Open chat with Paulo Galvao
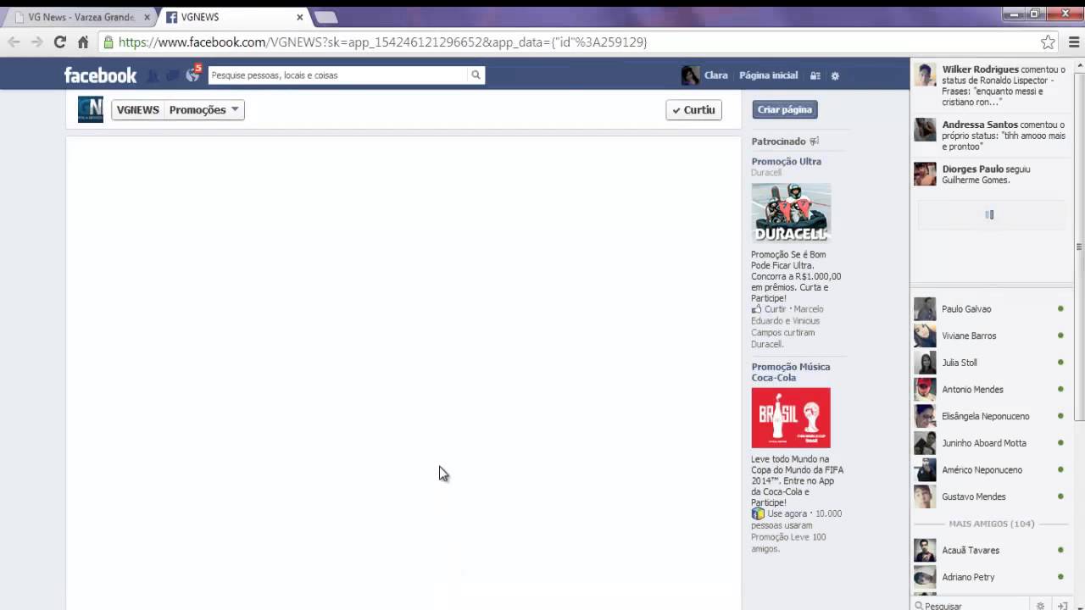 [x=990, y=309]
